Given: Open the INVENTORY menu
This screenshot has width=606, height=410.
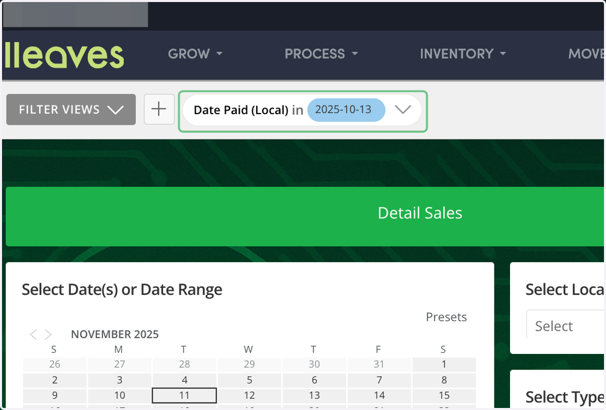Looking at the screenshot, I should (x=463, y=54).
